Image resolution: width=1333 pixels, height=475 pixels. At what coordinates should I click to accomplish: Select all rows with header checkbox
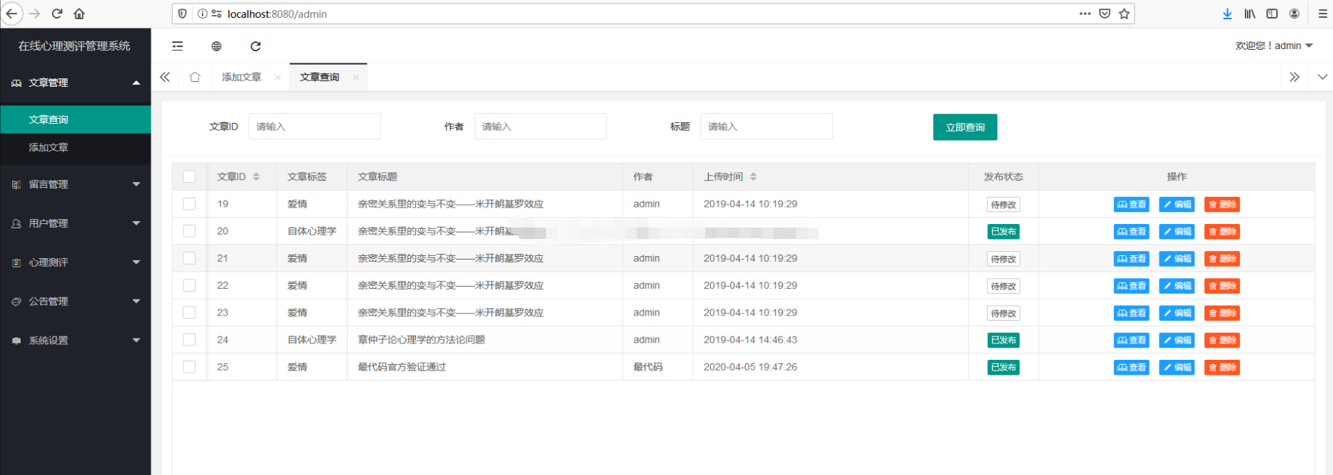pos(189,176)
